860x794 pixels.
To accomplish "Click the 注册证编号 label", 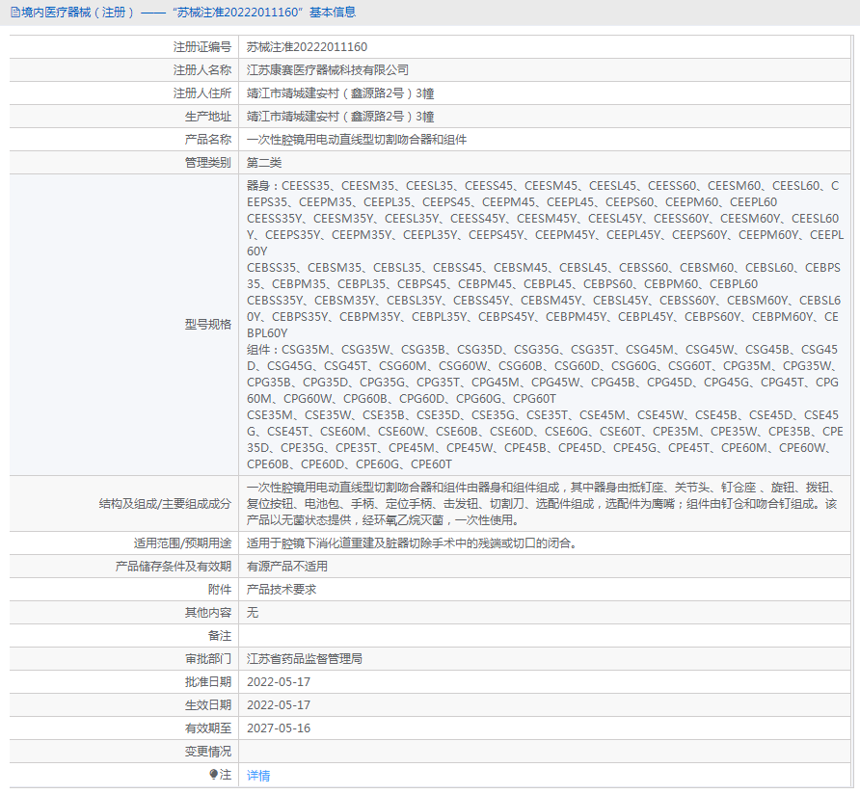I will coord(202,47).
